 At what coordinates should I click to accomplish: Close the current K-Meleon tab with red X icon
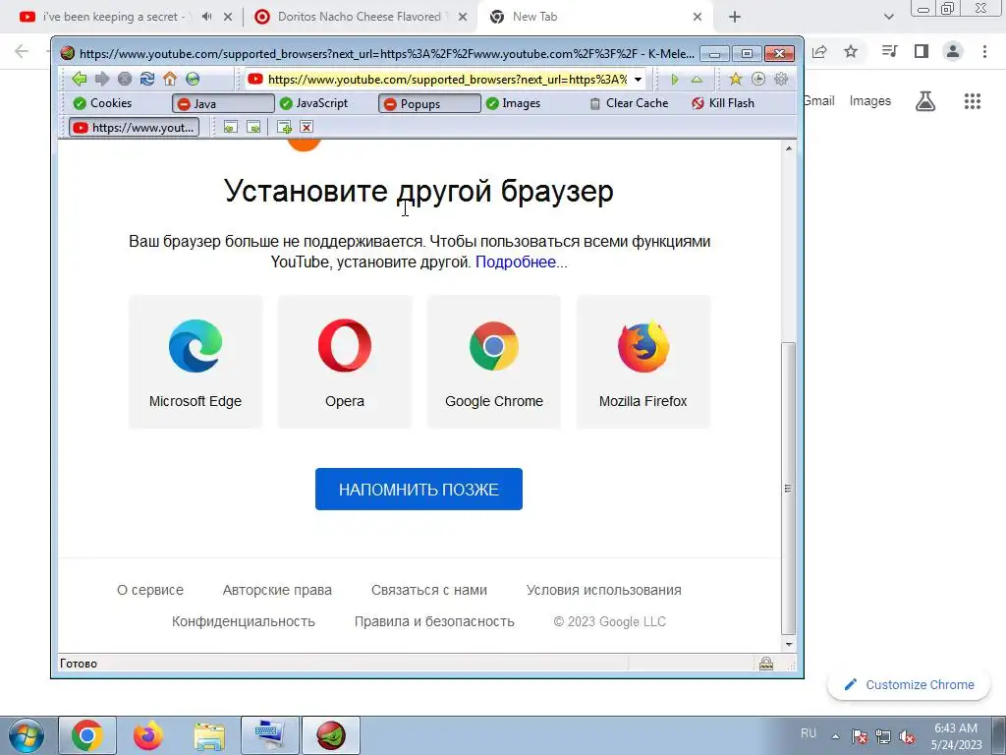[x=307, y=127]
